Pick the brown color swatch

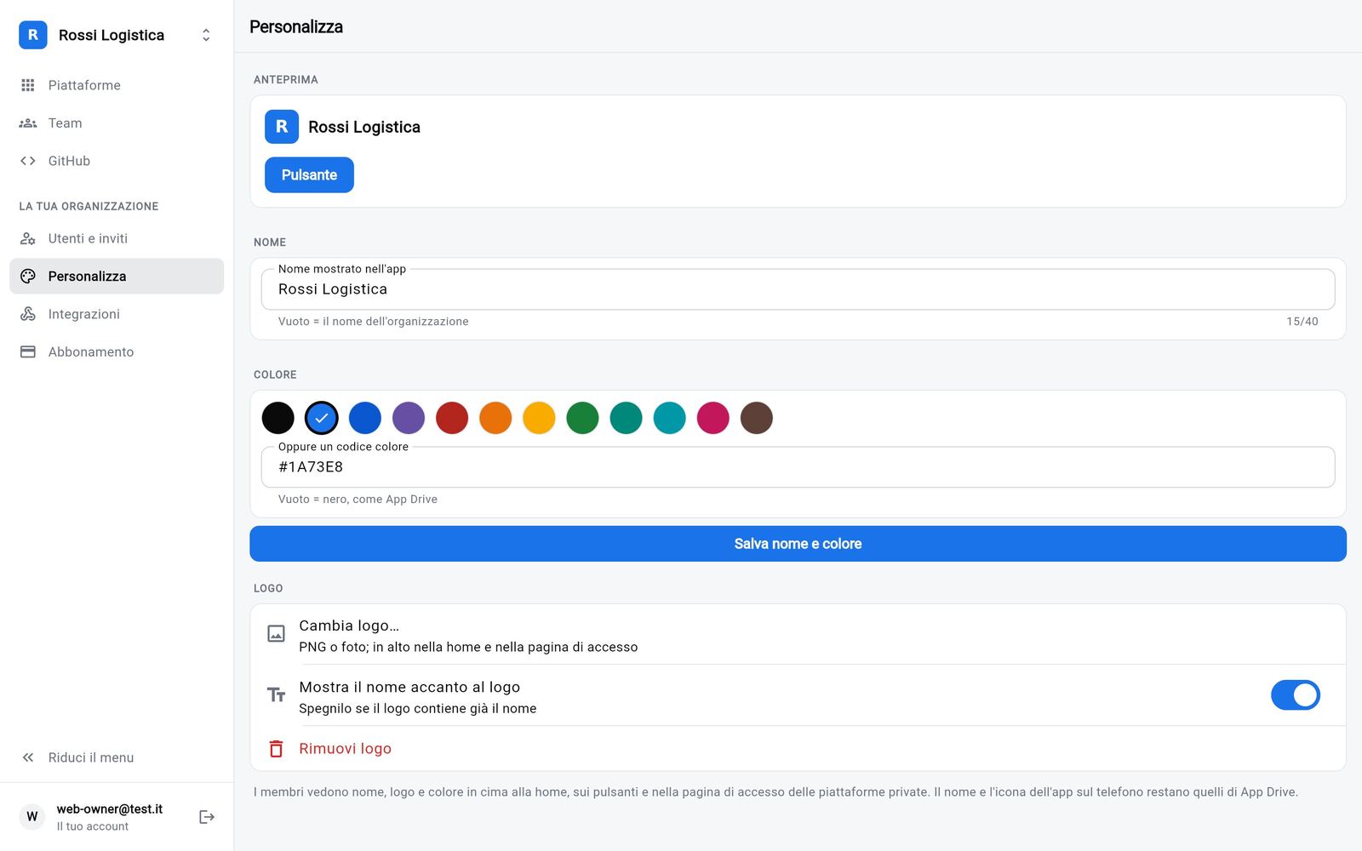(757, 418)
